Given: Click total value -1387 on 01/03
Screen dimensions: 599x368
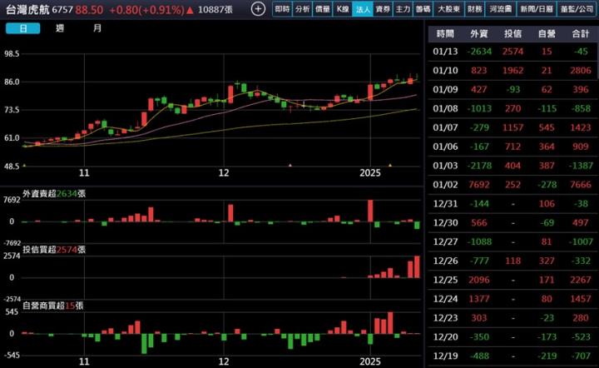Looking at the screenshot, I should point(581,166).
